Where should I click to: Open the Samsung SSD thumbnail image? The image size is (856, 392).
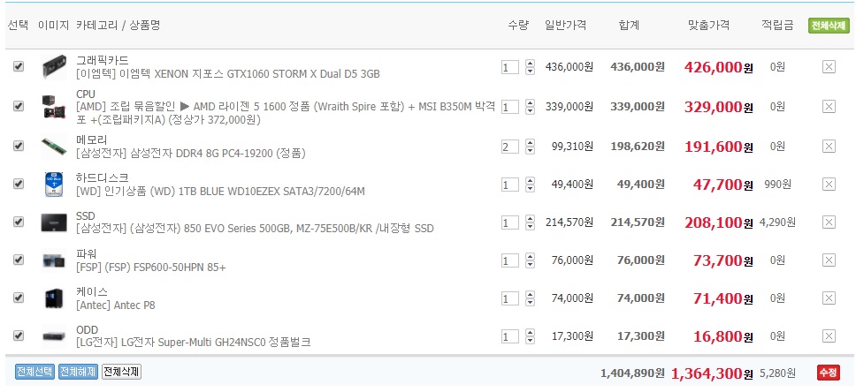pos(54,222)
